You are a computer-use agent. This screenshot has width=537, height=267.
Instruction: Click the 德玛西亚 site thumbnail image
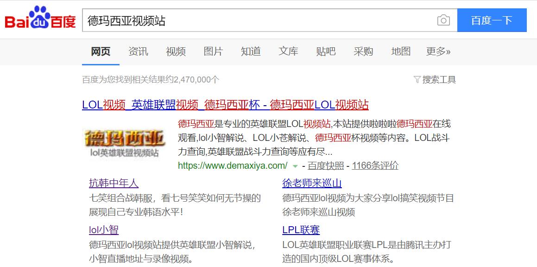[124, 142]
